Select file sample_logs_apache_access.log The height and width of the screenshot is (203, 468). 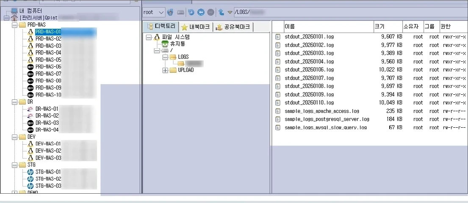(322, 111)
